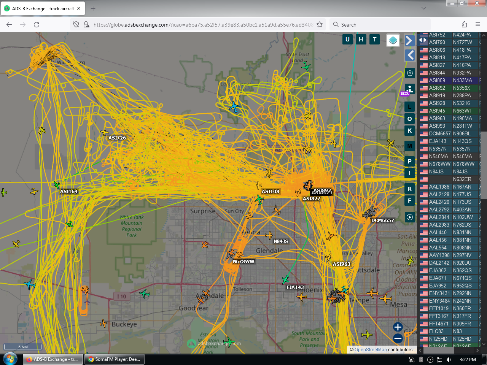Screen dimensions: 487x365
Task: Open the settings gear on the map
Action: [x=410, y=73]
